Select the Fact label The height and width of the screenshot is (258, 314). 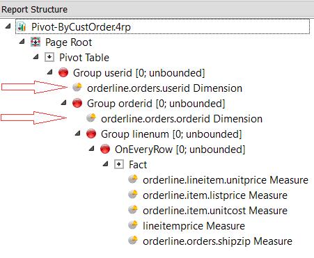pos(138,165)
